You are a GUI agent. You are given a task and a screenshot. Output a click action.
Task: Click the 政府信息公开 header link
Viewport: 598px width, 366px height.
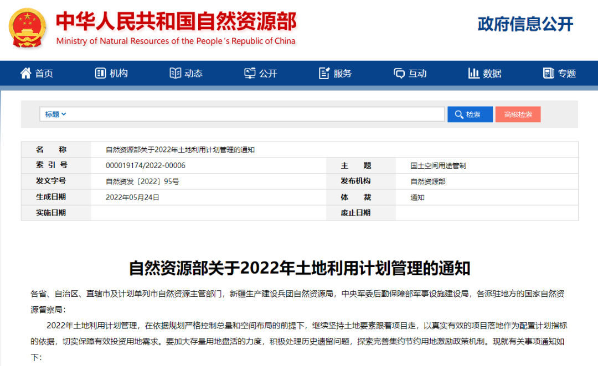click(x=525, y=24)
